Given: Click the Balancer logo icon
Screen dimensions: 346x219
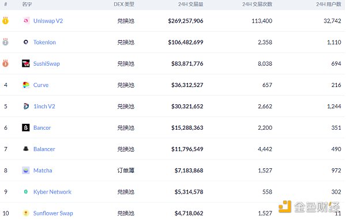Looking at the screenshot, I should tap(26, 149).
